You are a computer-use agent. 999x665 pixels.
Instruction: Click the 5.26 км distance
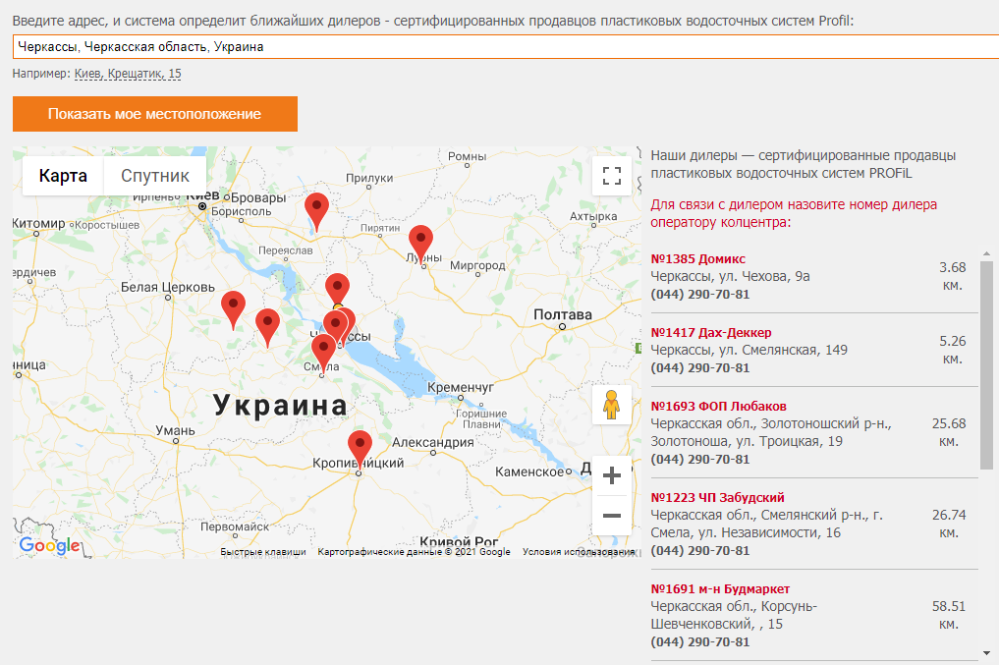pos(953,350)
